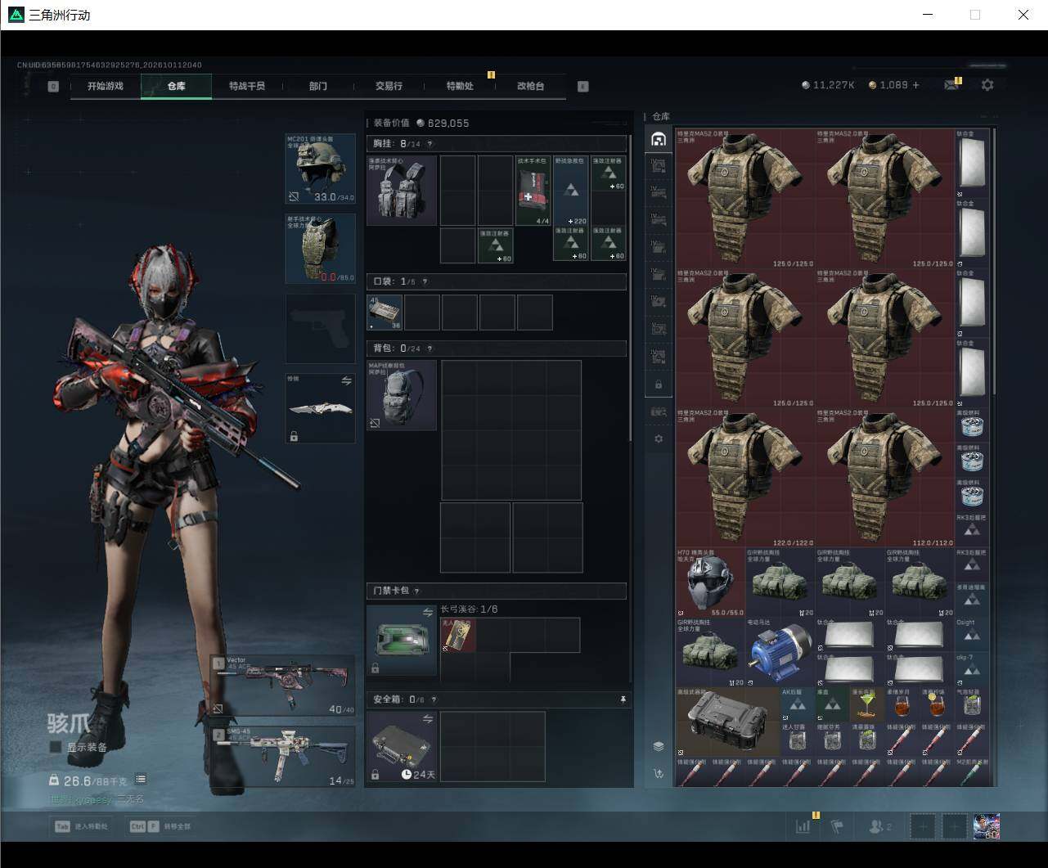The image size is (1048, 868).
Task: Open the weight details list icon
Action: (x=141, y=780)
